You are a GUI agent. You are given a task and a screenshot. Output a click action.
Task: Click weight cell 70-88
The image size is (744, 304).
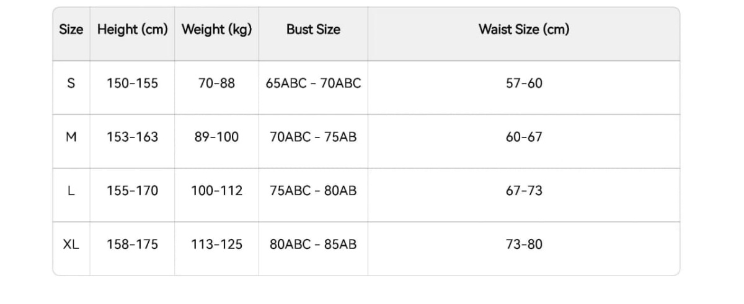coord(216,83)
